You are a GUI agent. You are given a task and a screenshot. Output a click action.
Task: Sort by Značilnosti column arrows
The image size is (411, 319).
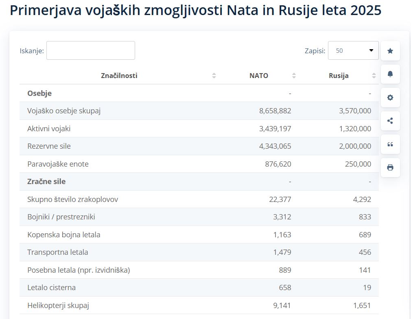214,76
